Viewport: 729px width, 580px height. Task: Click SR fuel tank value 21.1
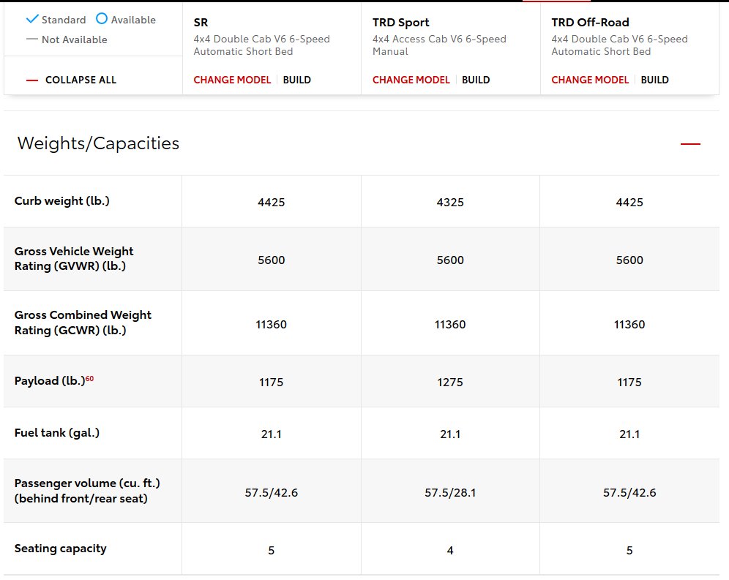pos(271,434)
